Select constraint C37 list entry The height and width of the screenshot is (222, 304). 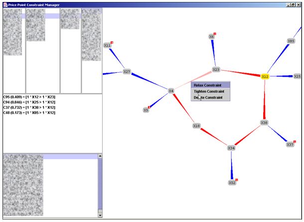[29, 108]
